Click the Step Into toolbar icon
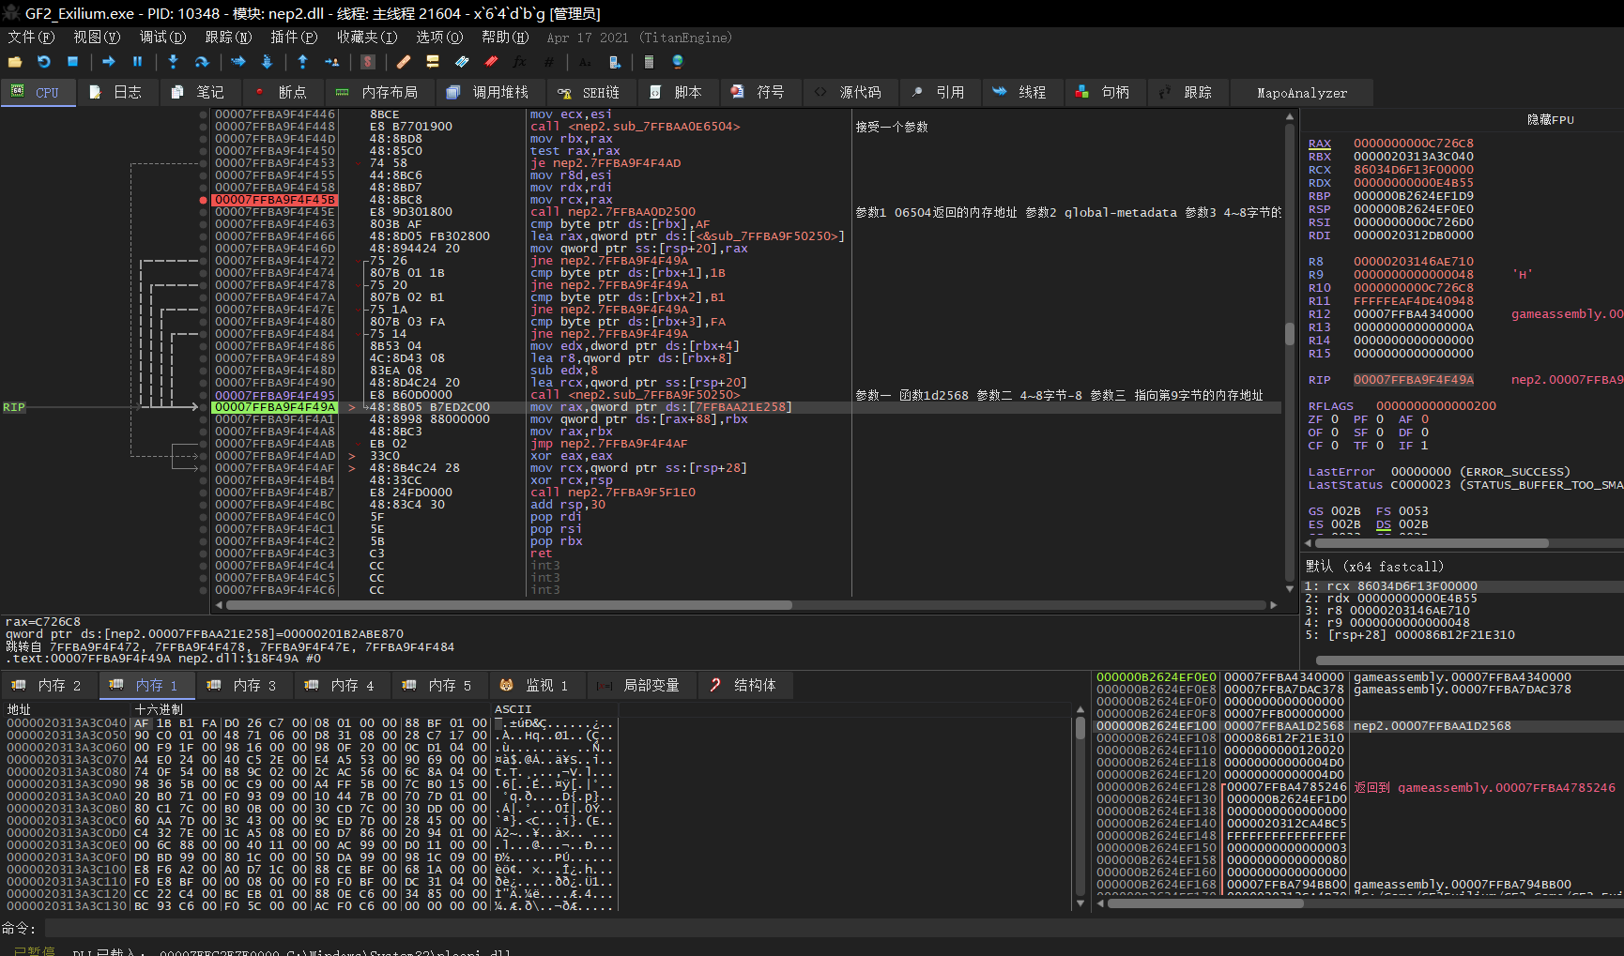 coord(173,62)
